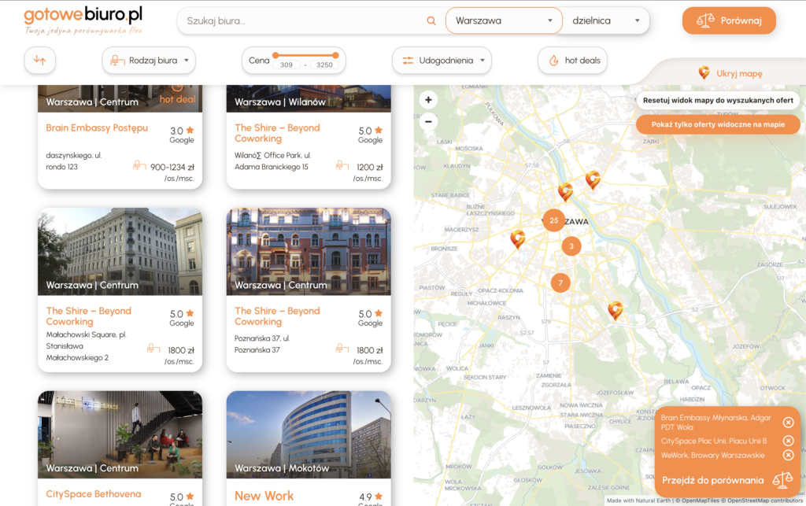This screenshot has height=506, width=806.
Task: Open the map cluster marker 3
Action: point(571,246)
